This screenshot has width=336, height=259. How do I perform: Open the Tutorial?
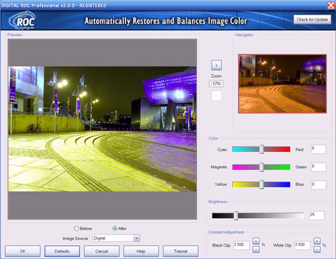tap(180, 251)
